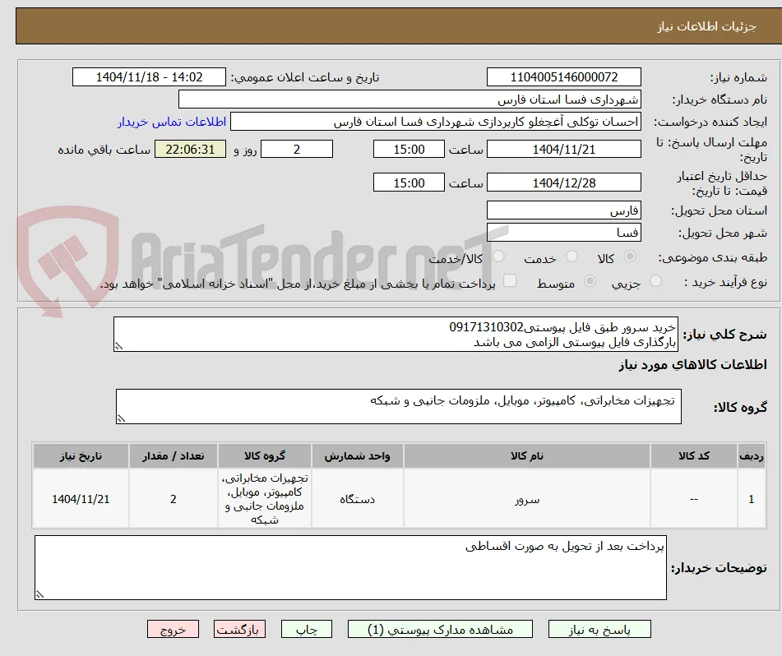This screenshot has width=782, height=656.
Task: Click the گروه کالا column header in table
Action: click(264, 455)
